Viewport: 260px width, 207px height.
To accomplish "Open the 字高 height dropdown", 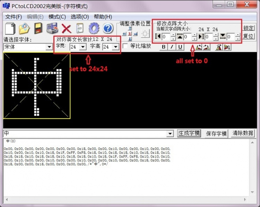I will [115, 47].
